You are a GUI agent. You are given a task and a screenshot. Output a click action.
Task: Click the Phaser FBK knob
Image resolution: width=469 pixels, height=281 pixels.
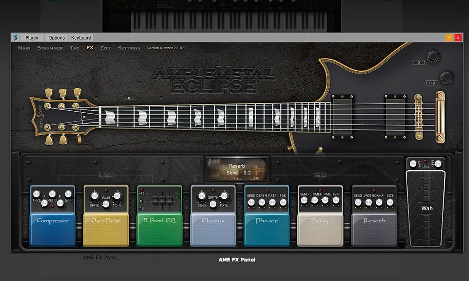(283, 203)
